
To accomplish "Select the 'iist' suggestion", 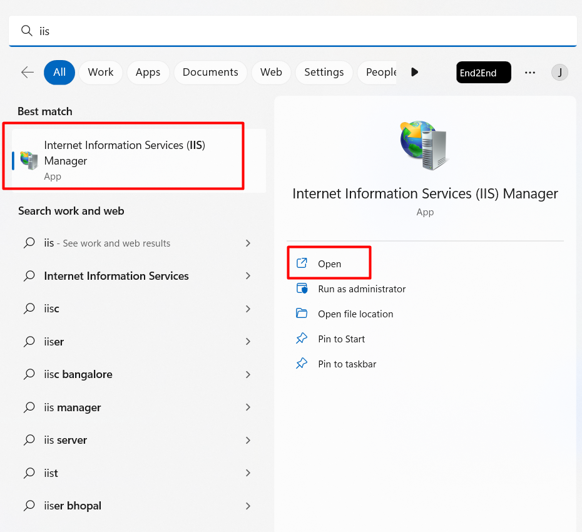I will coord(139,473).
